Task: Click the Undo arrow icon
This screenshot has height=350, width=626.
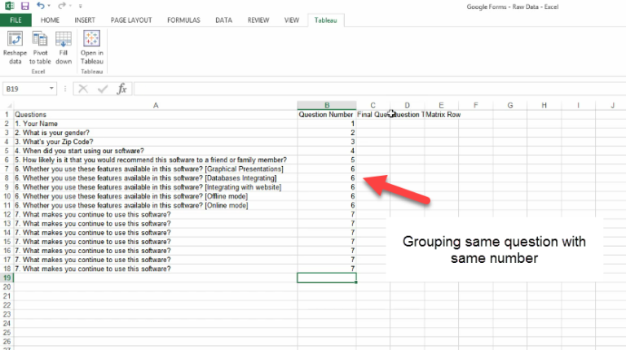Action: (x=41, y=6)
